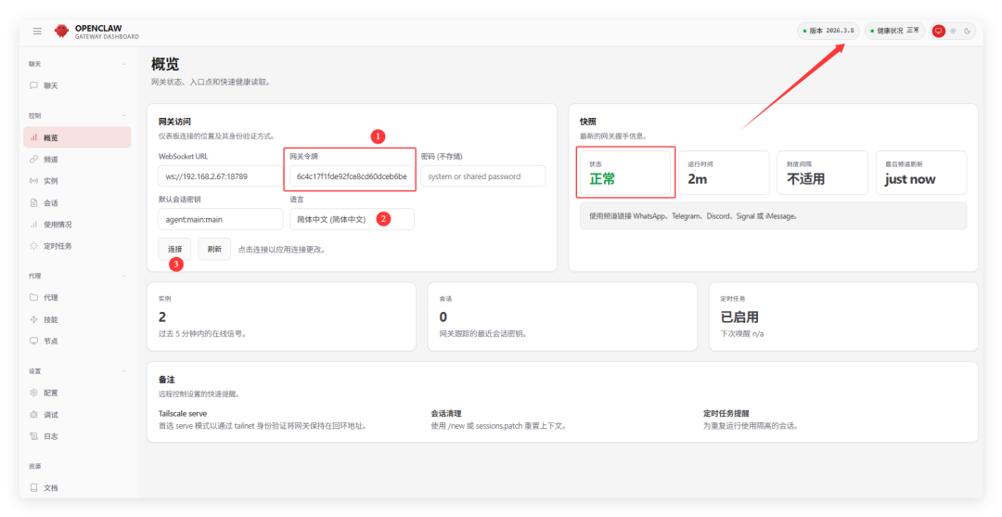This screenshot has width=1002, height=517.
Task: Click the 状态 正常 snapshot card
Action: pos(625,173)
